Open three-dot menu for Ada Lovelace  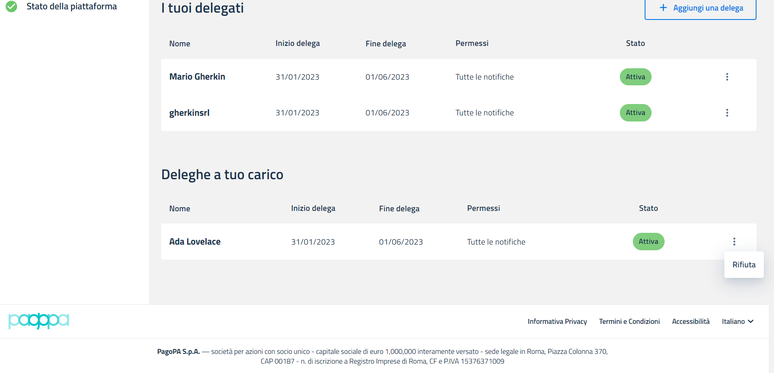click(x=734, y=242)
